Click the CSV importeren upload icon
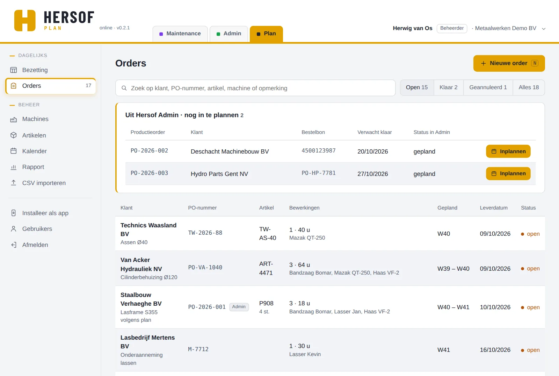559x376 pixels. pyautogui.click(x=14, y=183)
